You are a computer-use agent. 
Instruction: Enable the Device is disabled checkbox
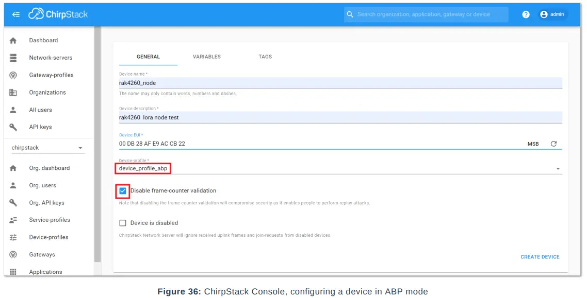coord(122,223)
